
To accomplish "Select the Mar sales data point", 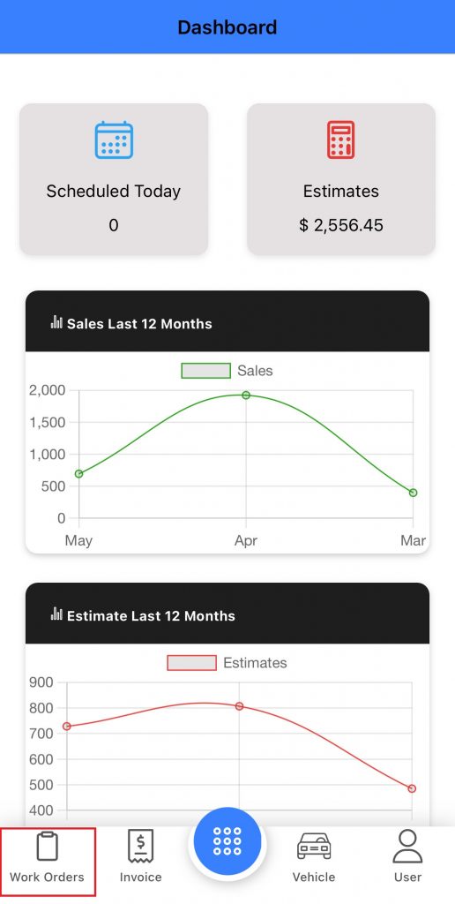I will click(x=413, y=493).
